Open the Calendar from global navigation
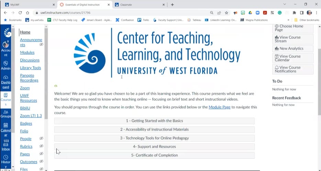The image size is (321, 171). coord(5,130)
